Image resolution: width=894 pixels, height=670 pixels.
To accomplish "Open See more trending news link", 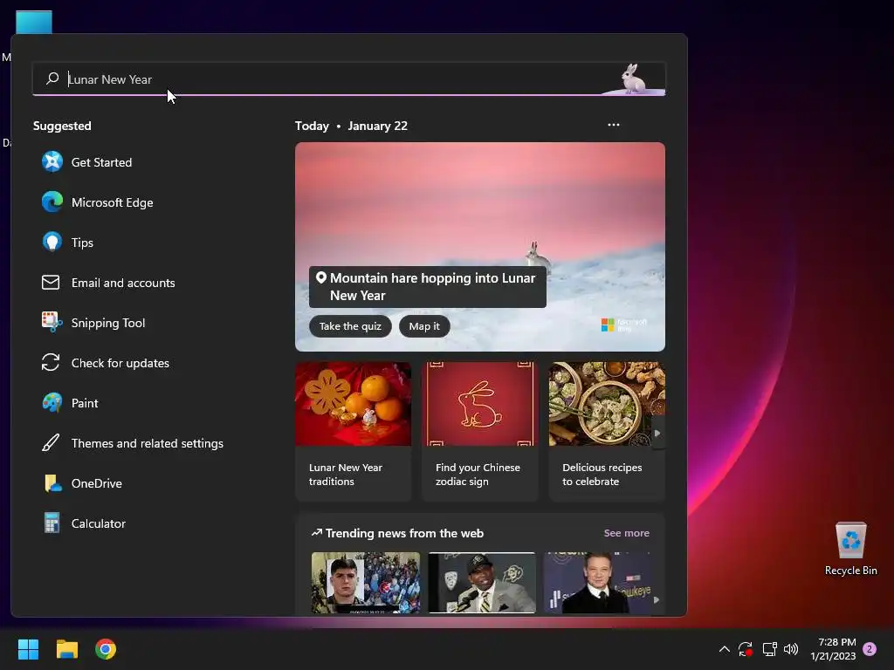I will click(x=627, y=533).
